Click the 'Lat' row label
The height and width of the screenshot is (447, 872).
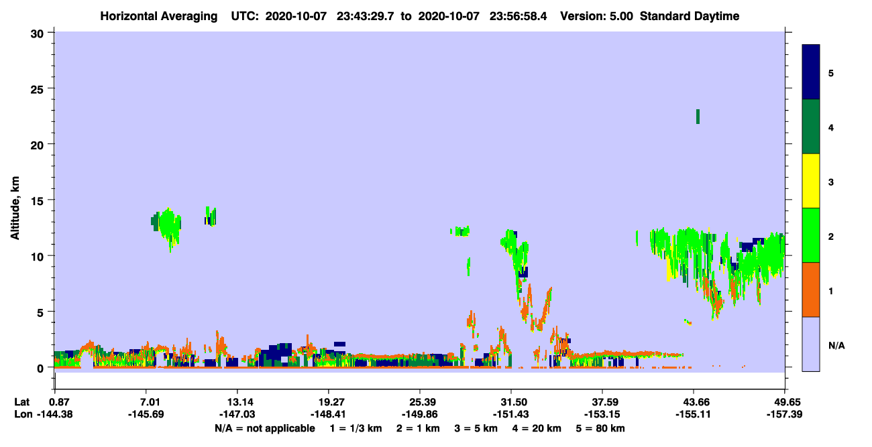click(22, 402)
